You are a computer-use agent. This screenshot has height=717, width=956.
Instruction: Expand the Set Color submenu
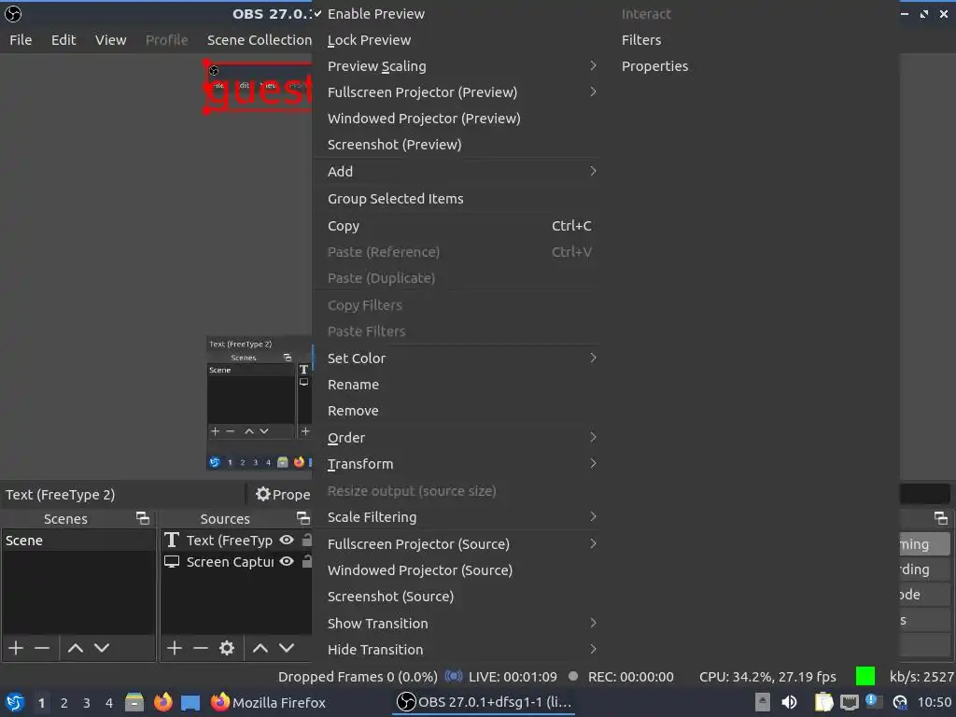tap(456, 358)
